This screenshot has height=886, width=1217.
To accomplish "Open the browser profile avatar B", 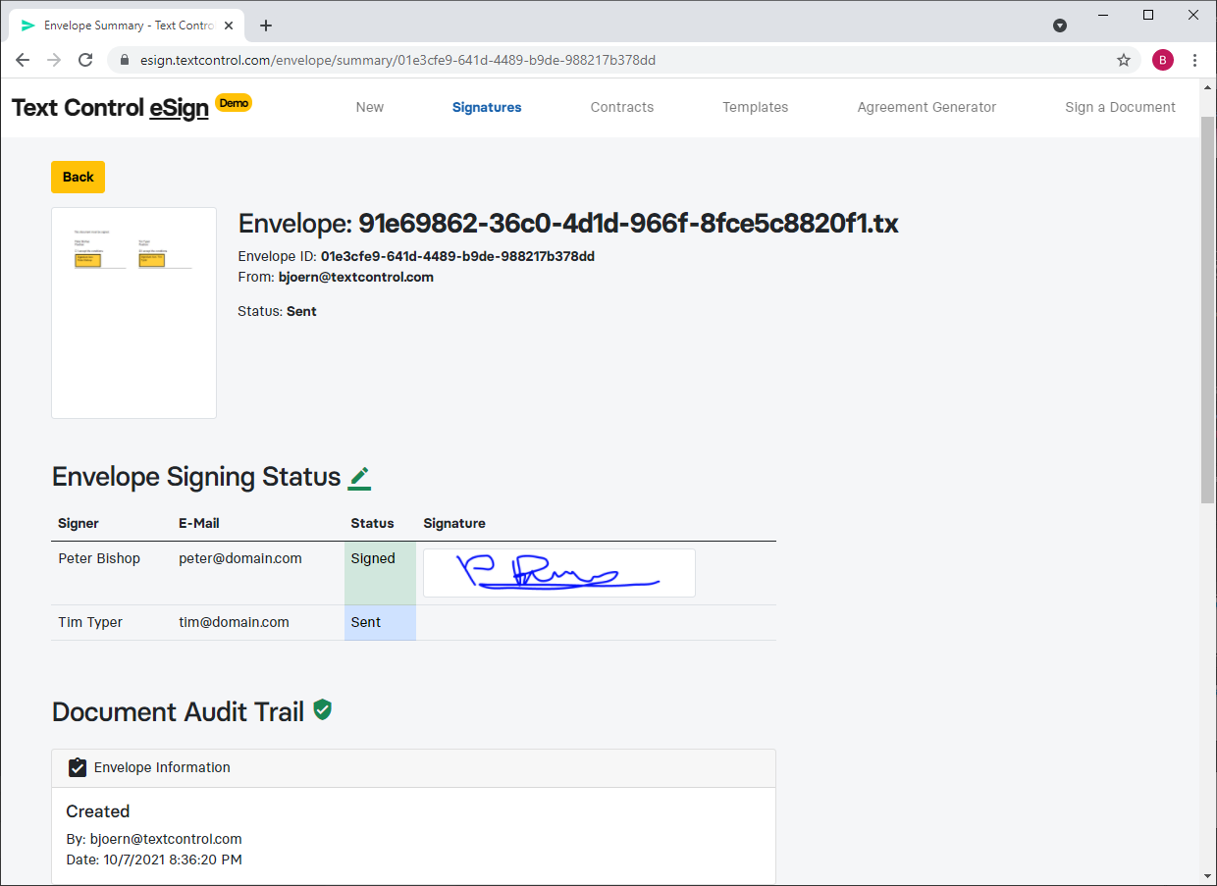I will point(1163,60).
